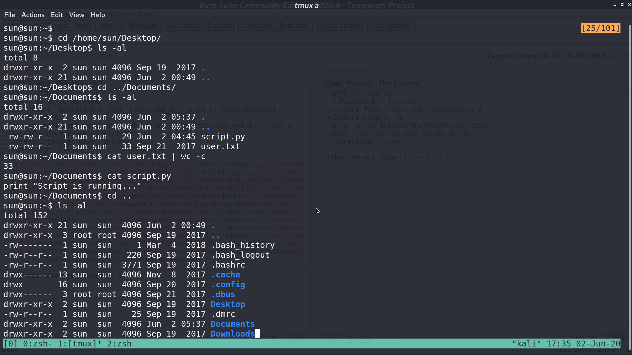Screen dimensions: 632x355
Task: Click the blue ".config" directory entry
Action: tap(228, 285)
